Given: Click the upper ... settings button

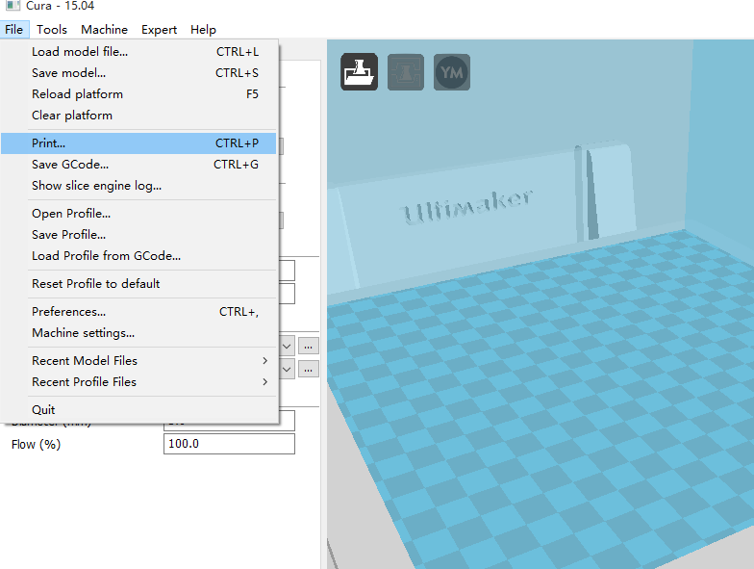Looking at the screenshot, I should tap(308, 347).
